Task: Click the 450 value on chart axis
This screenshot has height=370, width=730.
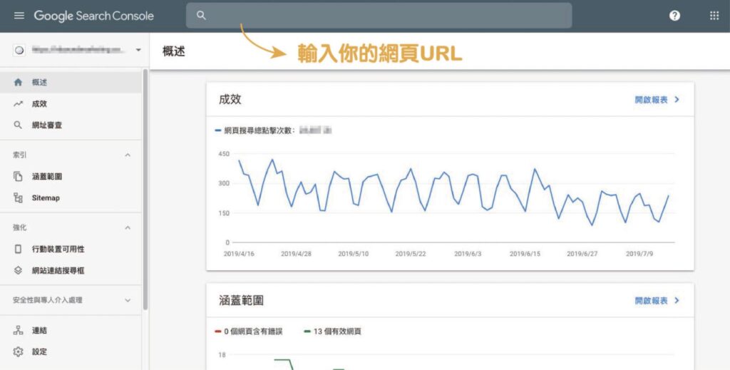Action: 224,153
